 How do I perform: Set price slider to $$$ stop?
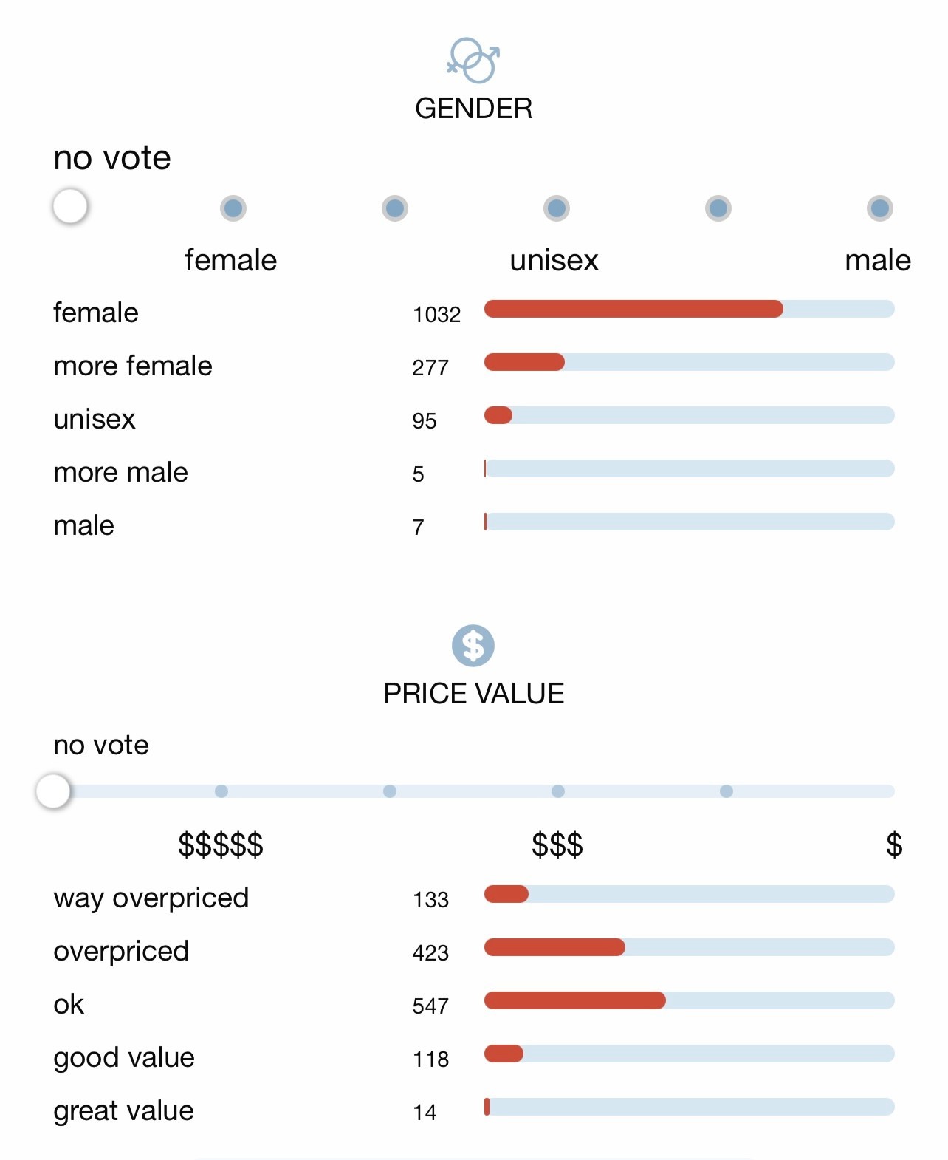[x=558, y=791]
